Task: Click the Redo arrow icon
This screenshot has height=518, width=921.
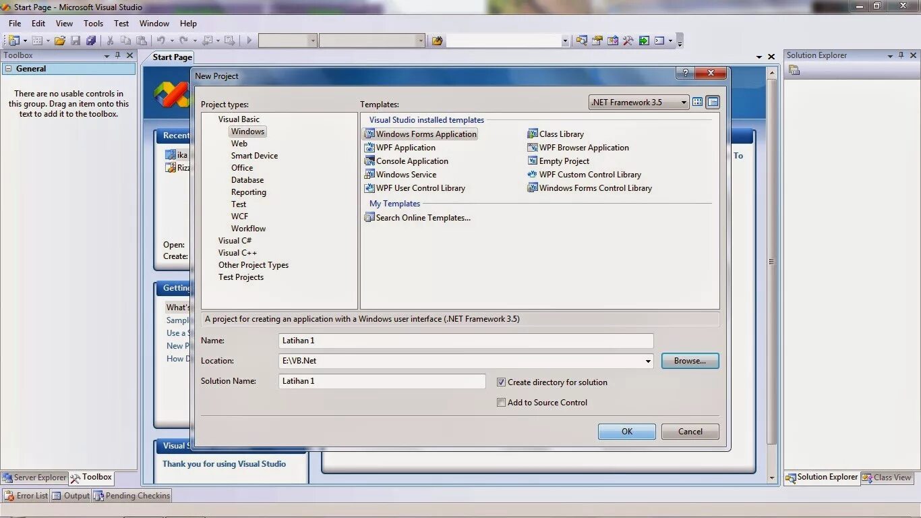Action: (x=183, y=40)
